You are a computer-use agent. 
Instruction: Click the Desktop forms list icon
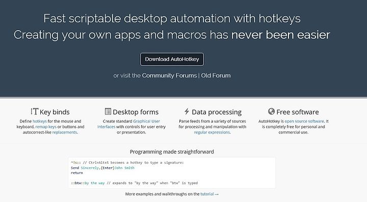pos(108,111)
